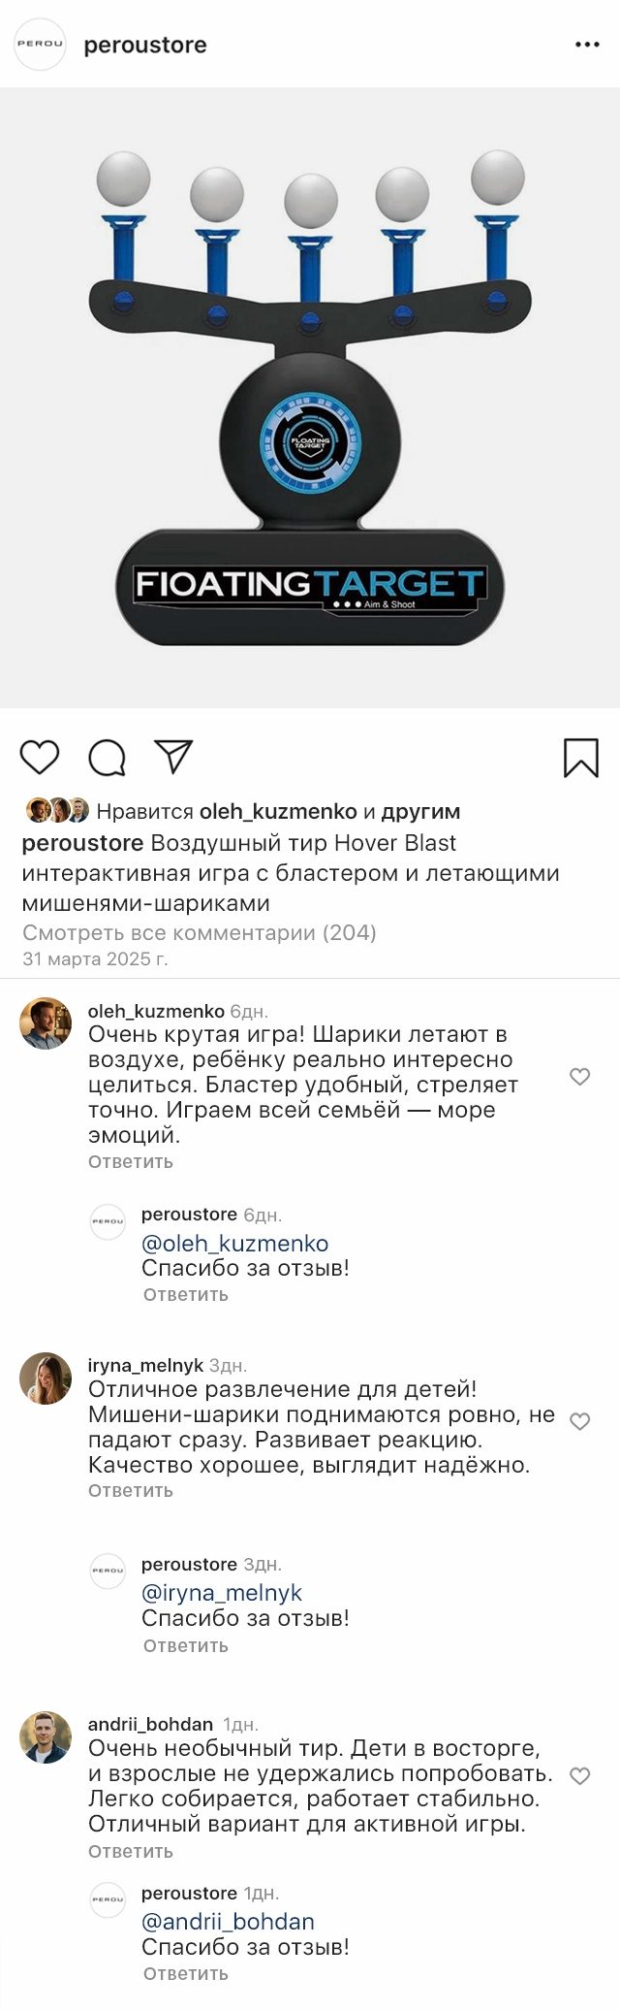Share the post with the paper plane icon

(174, 757)
